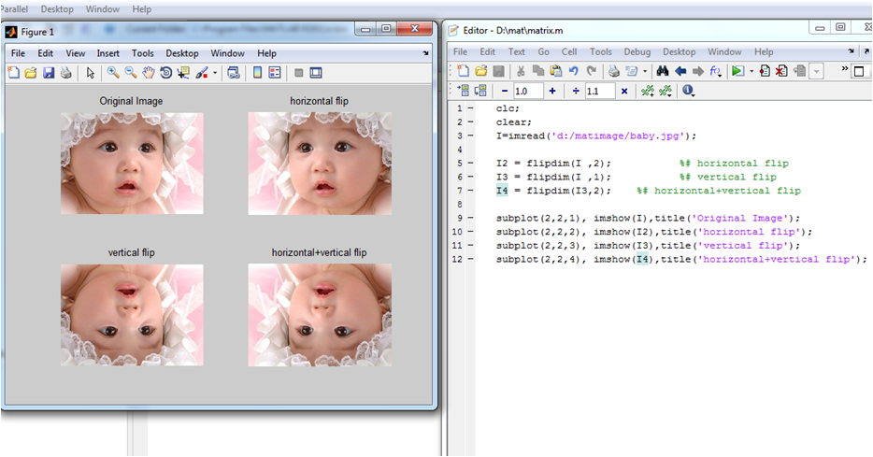Toggle the Data Cursor tool
This screenshot has height=457, width=873.
click(183, 73)
